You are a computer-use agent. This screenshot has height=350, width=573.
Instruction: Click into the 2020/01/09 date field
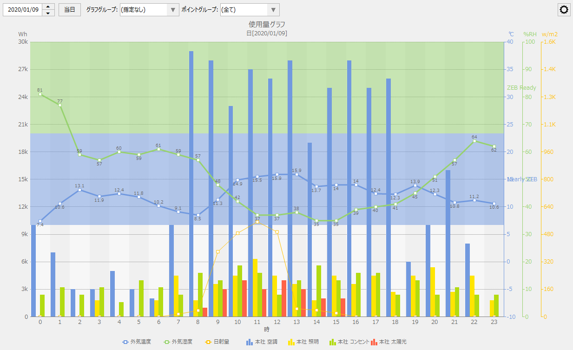pos(22,10)
